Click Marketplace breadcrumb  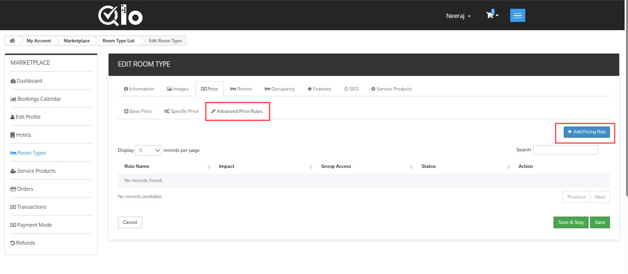(76, 41)
